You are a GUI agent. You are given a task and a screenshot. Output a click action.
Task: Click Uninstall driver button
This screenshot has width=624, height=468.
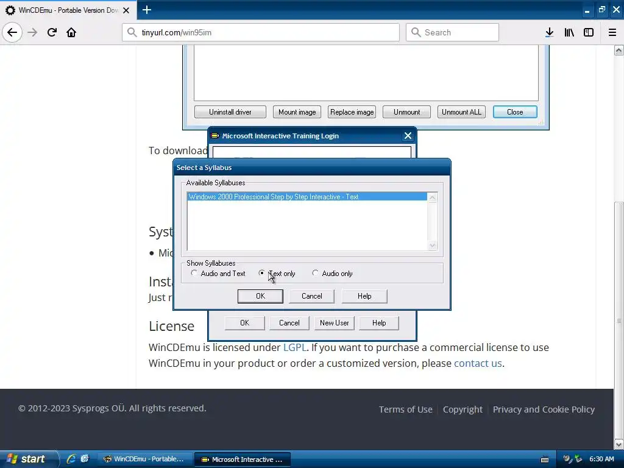tap(230, 112)
